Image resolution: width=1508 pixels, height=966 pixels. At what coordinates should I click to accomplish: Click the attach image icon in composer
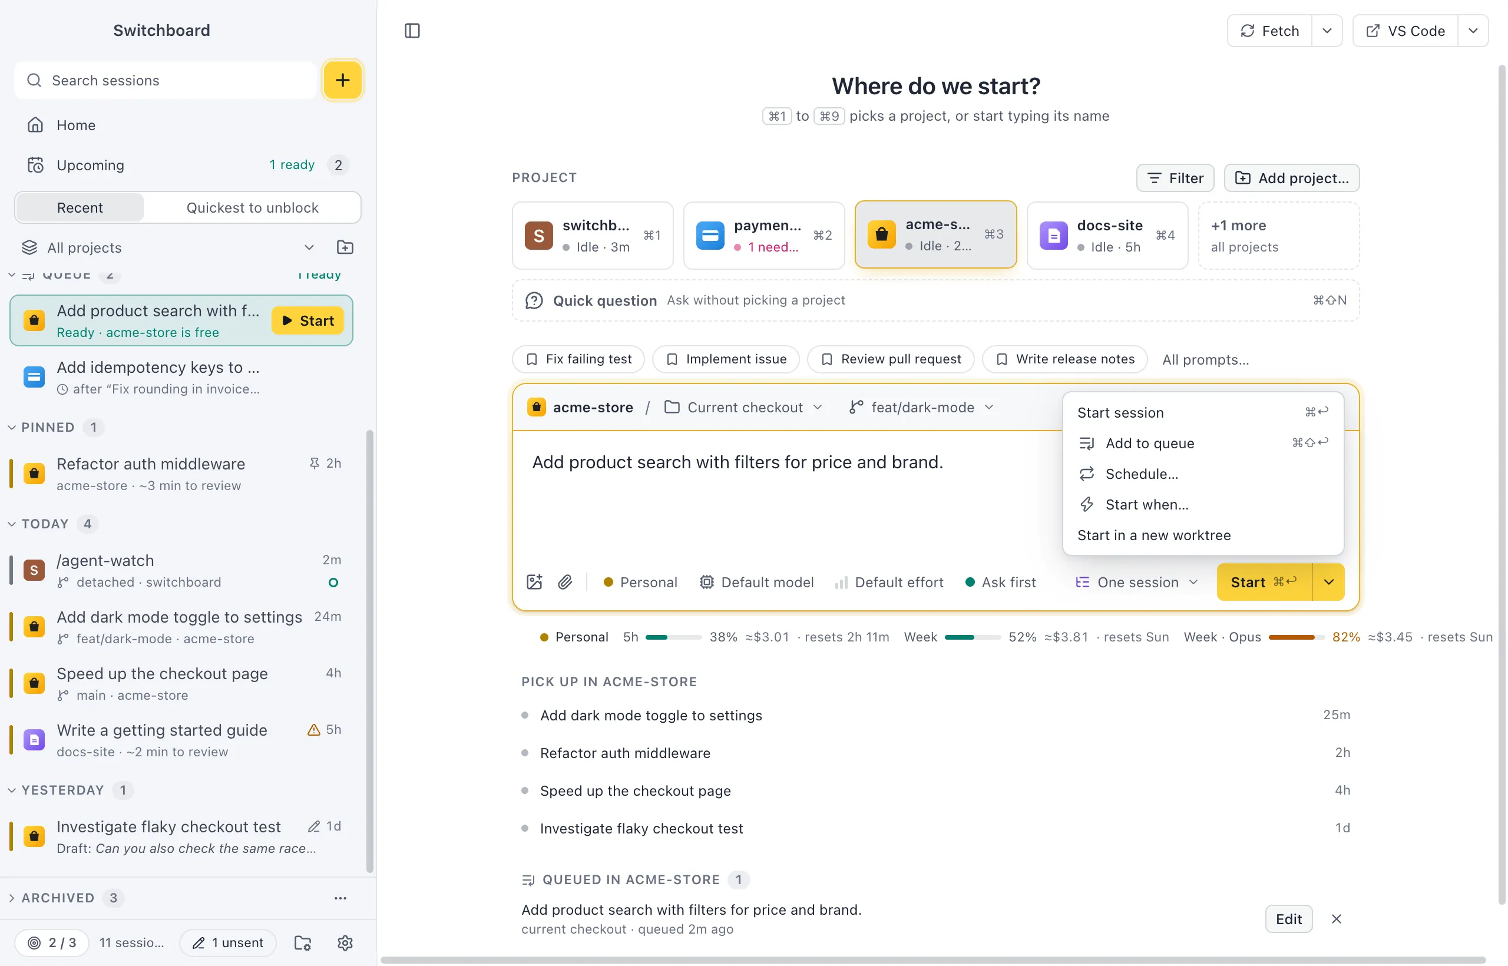(534, 582)
